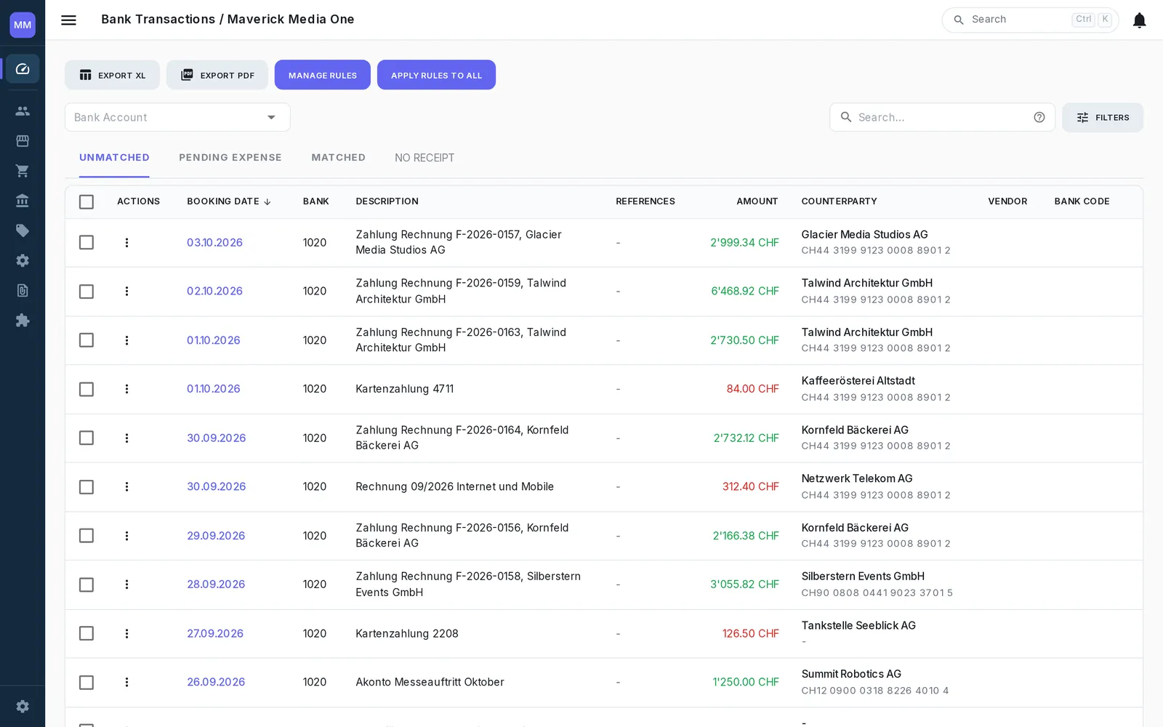
Task: Open the 27.09.2026 booking date link
Action: coord(215,634)
